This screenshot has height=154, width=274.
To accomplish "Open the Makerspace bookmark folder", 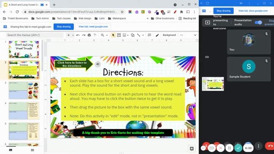I will pyautogui.click(x=117, y=18).
